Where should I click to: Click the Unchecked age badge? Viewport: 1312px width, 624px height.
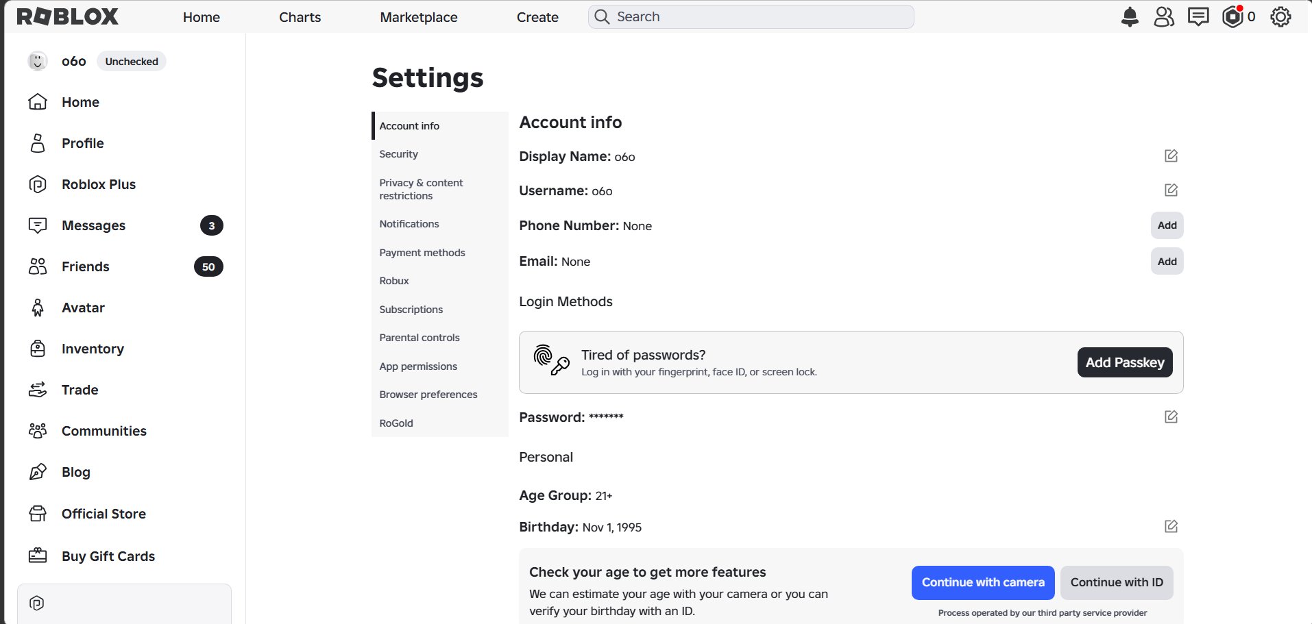132,61
